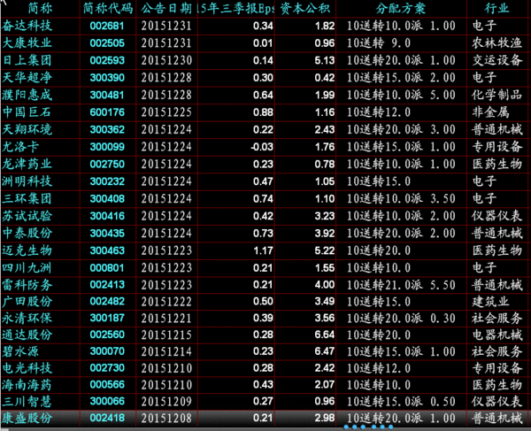Select stock name 永清环保

pos(27,318)
